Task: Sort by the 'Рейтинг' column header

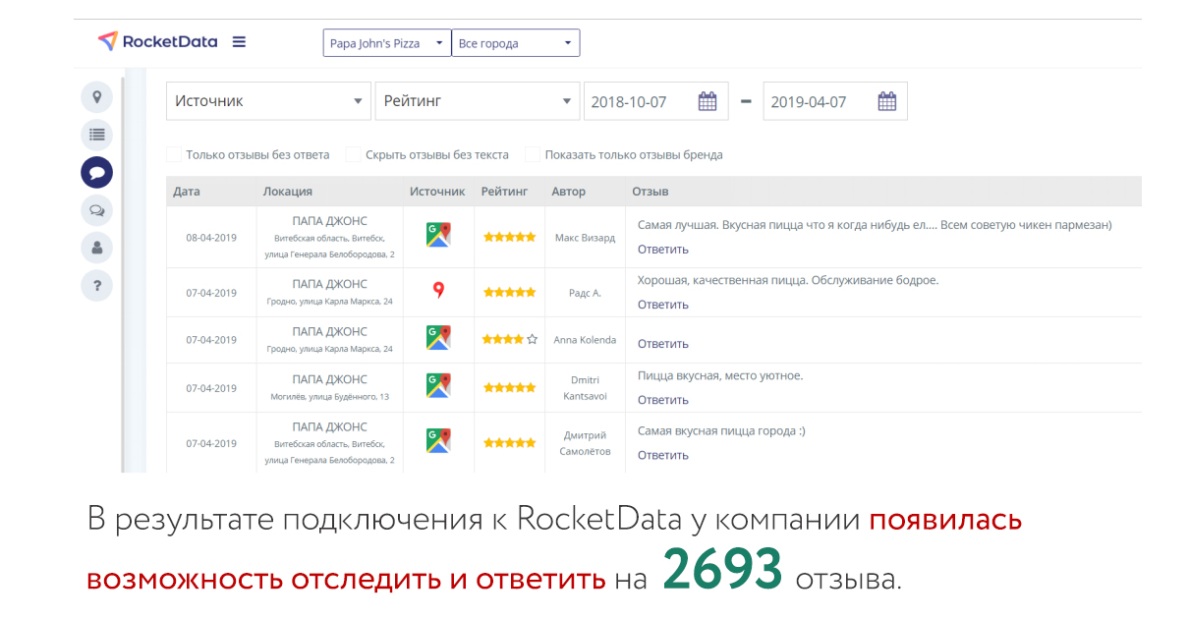Action: point(504,192)
